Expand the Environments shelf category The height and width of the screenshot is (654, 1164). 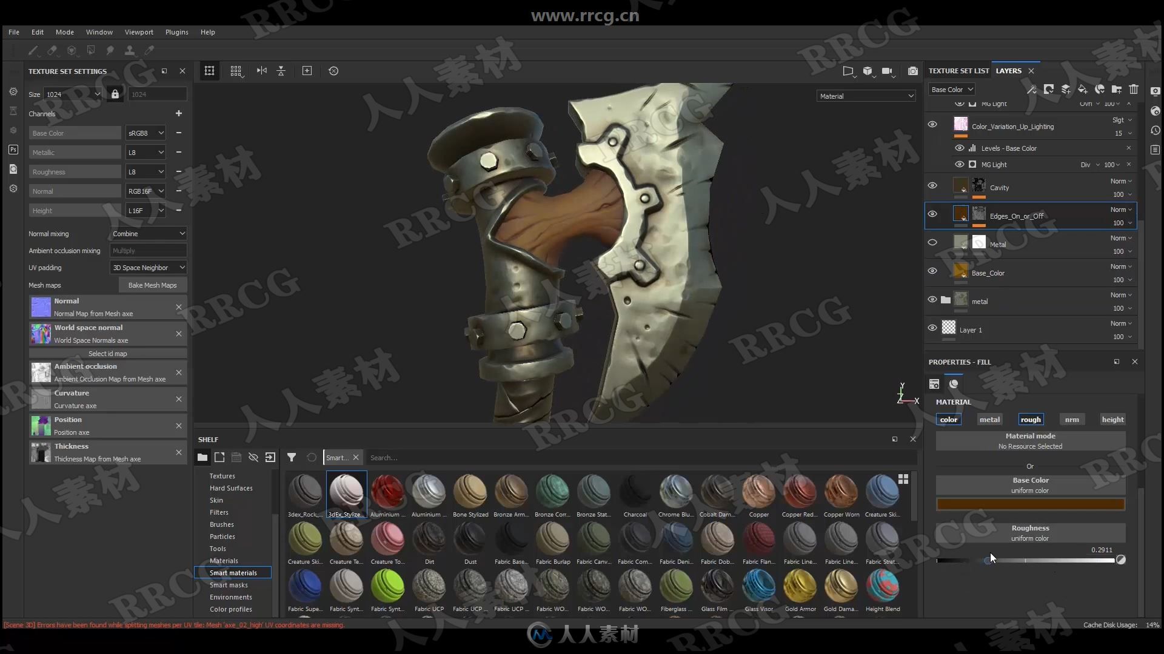pos(231,596)
